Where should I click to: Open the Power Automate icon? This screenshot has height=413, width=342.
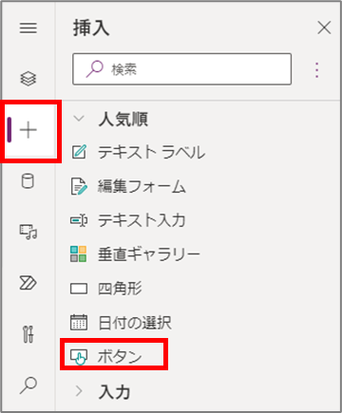pos(28,283)
